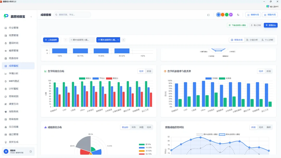Toggle 前10% legend in ranking chart
This screenshot has height=158, width=281.
145,144
